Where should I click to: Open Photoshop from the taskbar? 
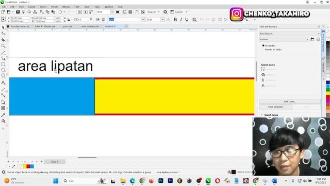pos(161,181)
